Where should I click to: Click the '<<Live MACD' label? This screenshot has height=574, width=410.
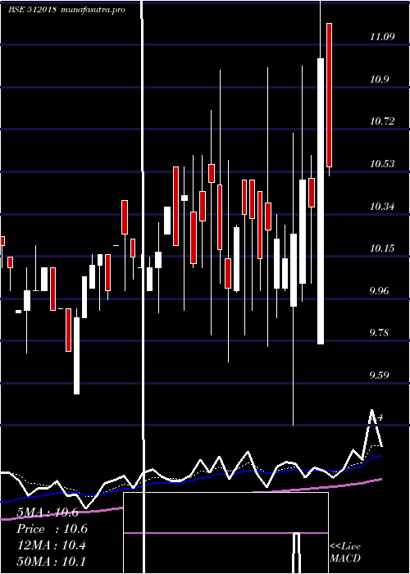pyautogui.click(x=345, y=553)
